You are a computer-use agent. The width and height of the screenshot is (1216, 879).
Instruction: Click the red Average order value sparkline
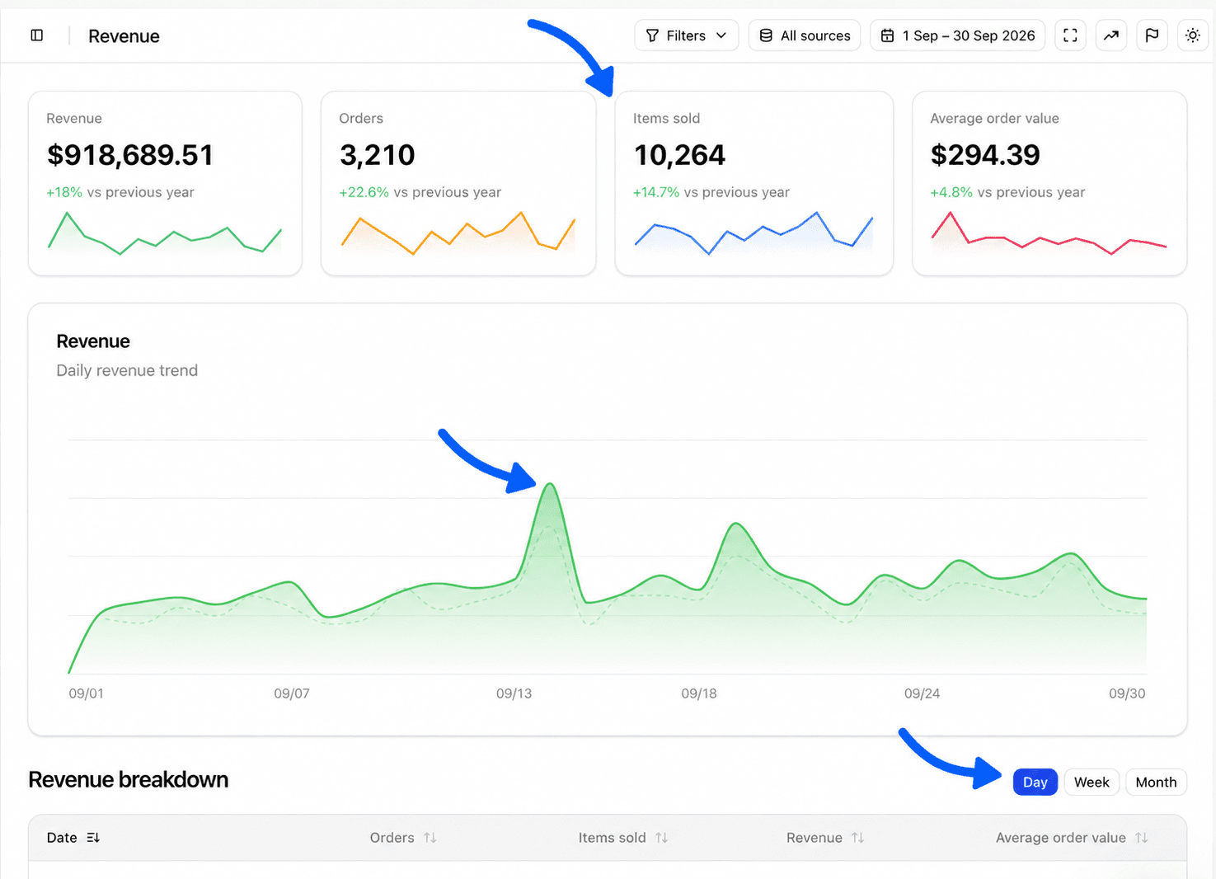coord(1049,233)
